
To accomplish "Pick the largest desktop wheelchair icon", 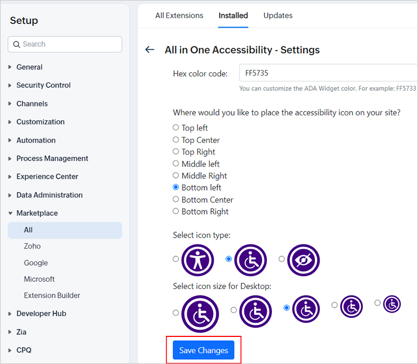I will pyautogui.click(x=200, y=314).
